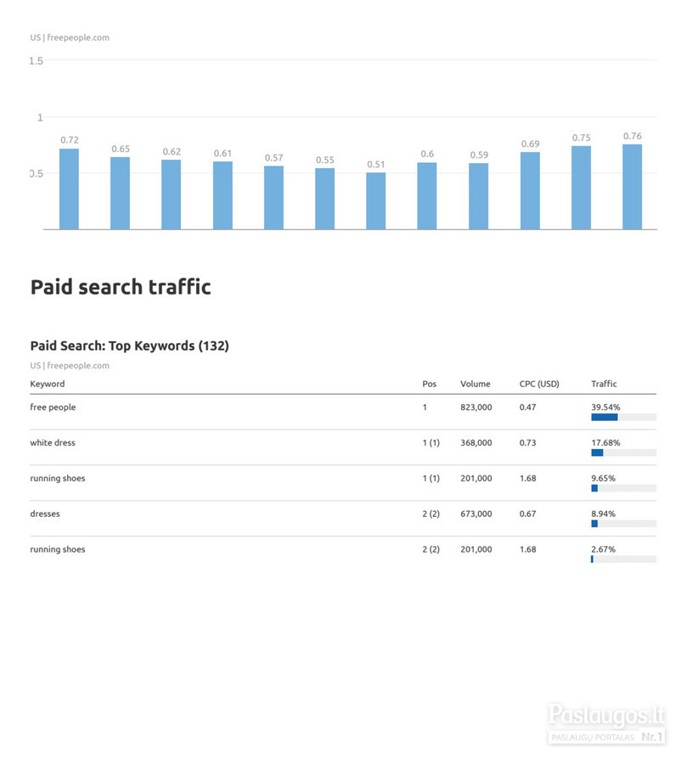Open the 'dresses' keyword
Screen dimensions: 687x764
tap(45, 514)
